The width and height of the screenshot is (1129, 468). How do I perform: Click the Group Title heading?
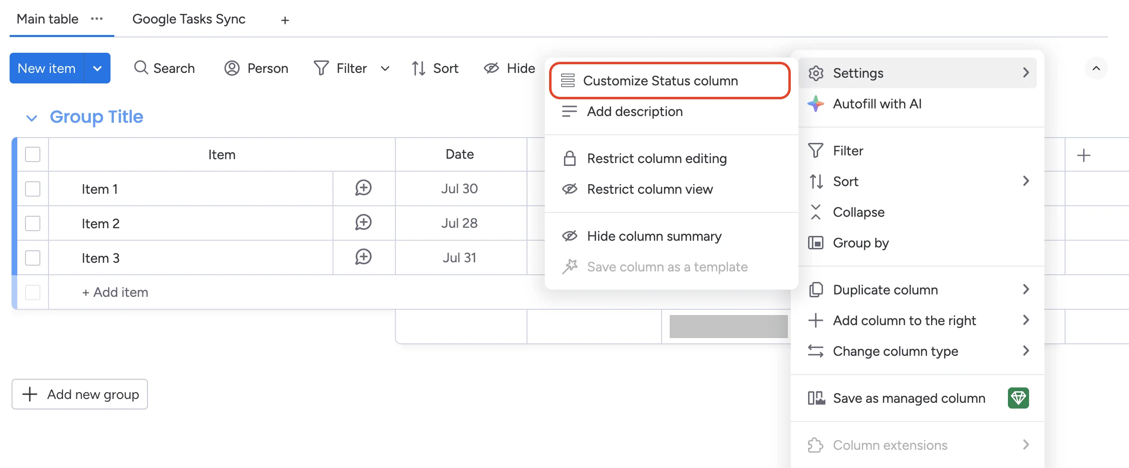(x=97, y=117)
